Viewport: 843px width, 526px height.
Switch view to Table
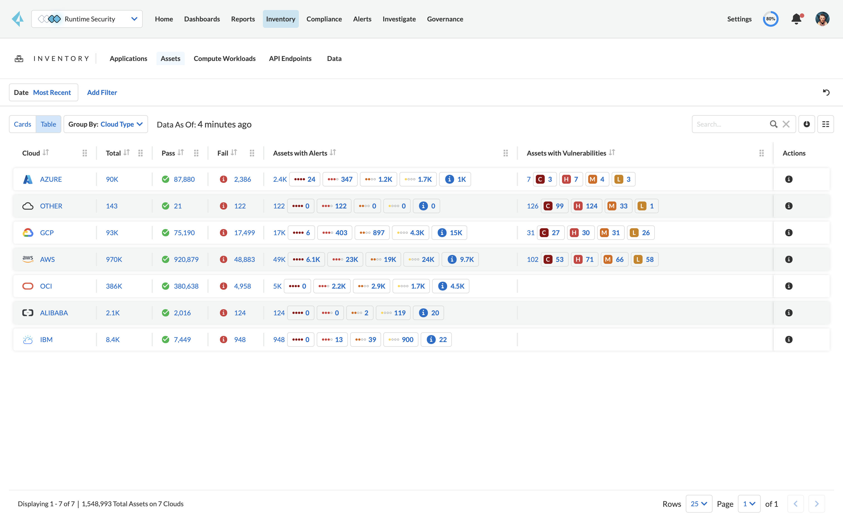point(48,124)
